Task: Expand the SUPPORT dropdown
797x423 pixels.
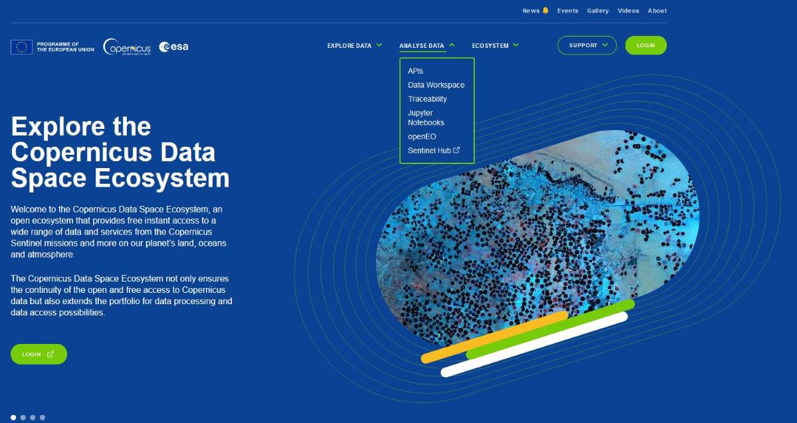Action: point(586,45)
